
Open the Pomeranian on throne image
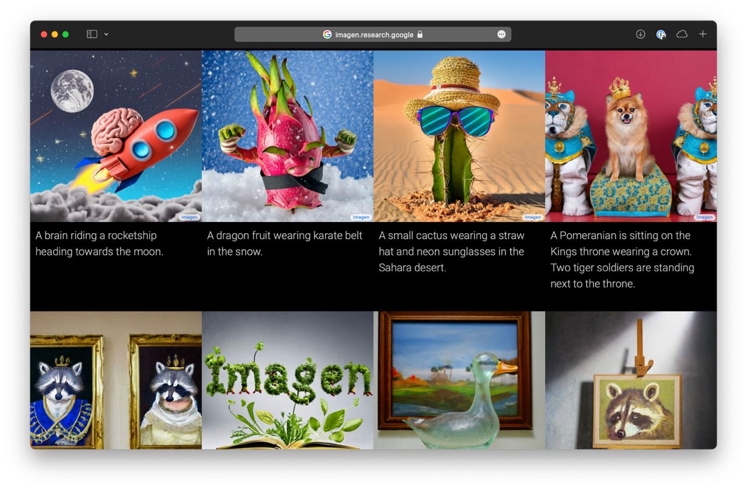[x=631, y=136]
